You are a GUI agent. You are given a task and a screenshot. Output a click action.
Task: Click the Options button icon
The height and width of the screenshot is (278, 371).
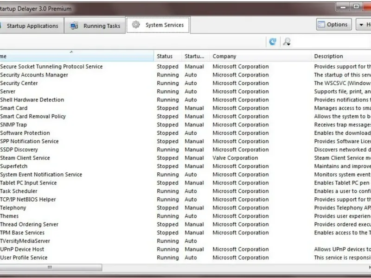click(x=321, y=25)
